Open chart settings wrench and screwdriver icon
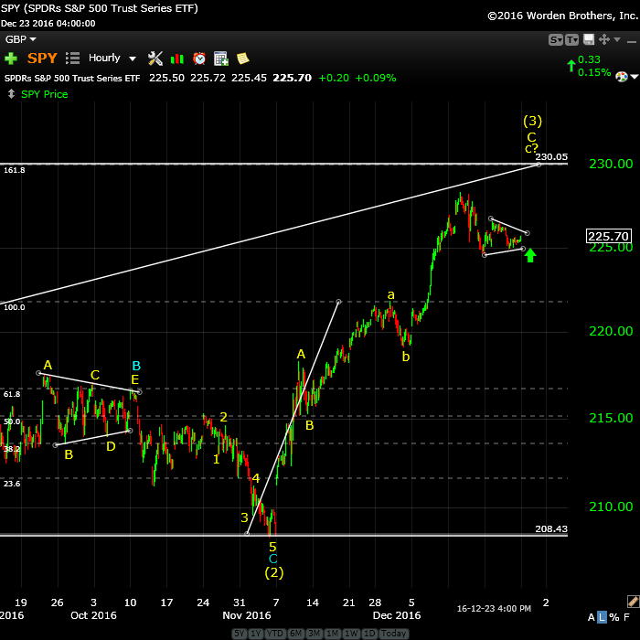This screenshot has height=640, width=640. tap(155, 59)
